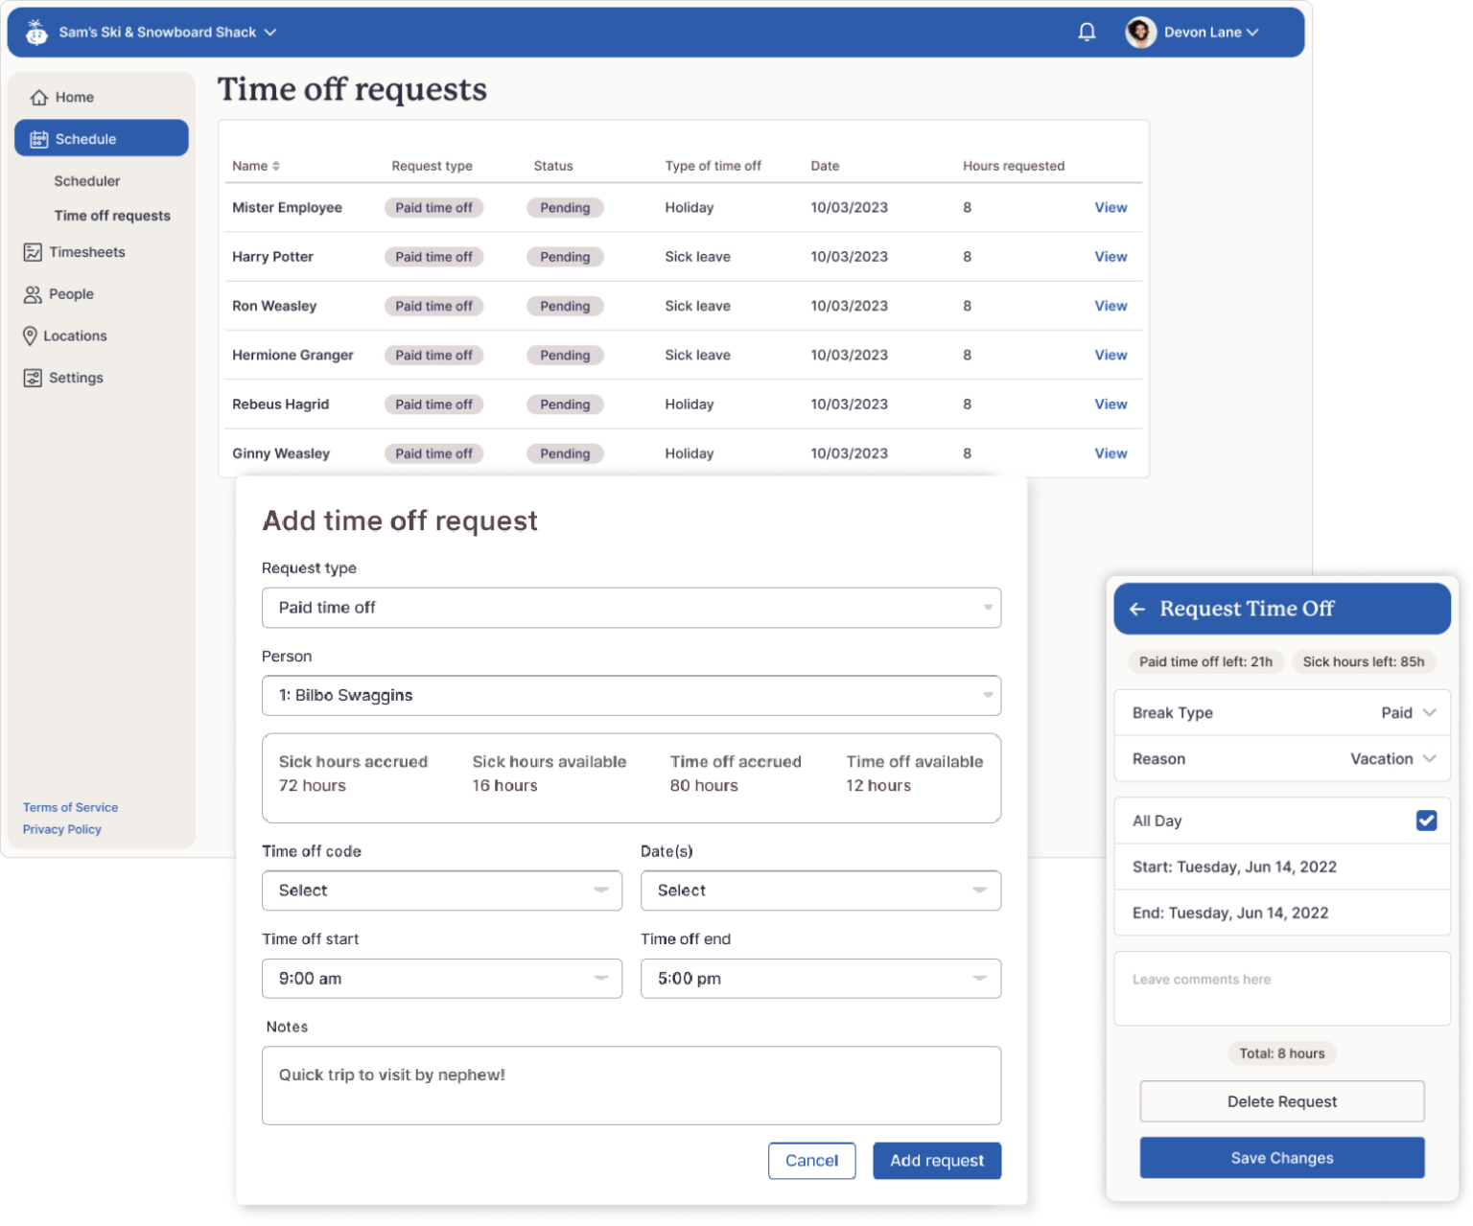Open the Settings icon in sidebar
The width and height of the screenshot is (1473, 1226).
(32, 378)
